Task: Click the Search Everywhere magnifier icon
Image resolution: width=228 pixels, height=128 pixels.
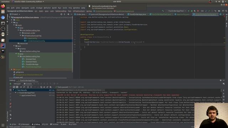Action: [226, 11]
